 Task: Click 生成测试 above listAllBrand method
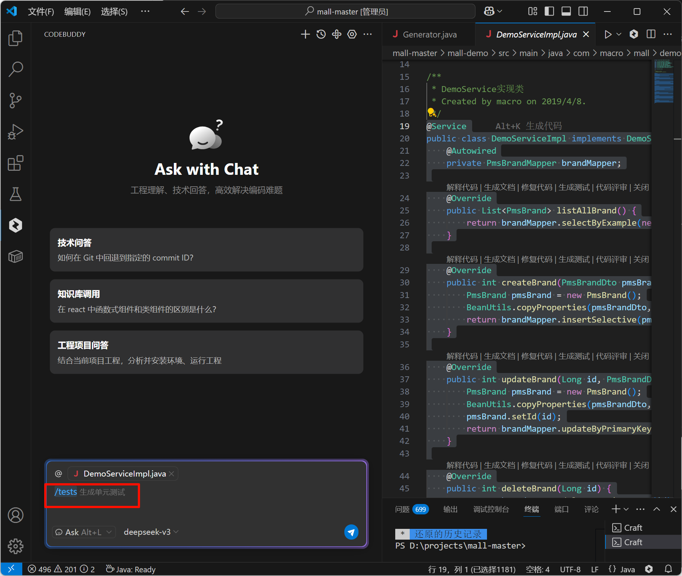(x=574, y=187)
